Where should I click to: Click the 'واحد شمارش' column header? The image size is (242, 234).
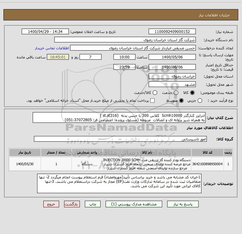[87, 152]
